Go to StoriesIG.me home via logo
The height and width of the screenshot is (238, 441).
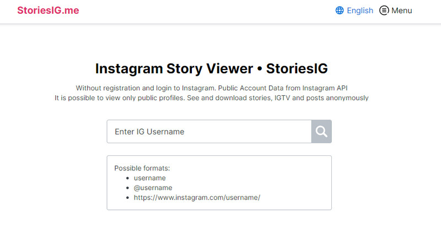pos(48,10)
